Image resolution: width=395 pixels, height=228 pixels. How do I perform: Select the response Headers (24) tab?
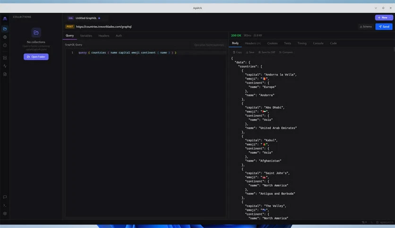tap(253, 43)
